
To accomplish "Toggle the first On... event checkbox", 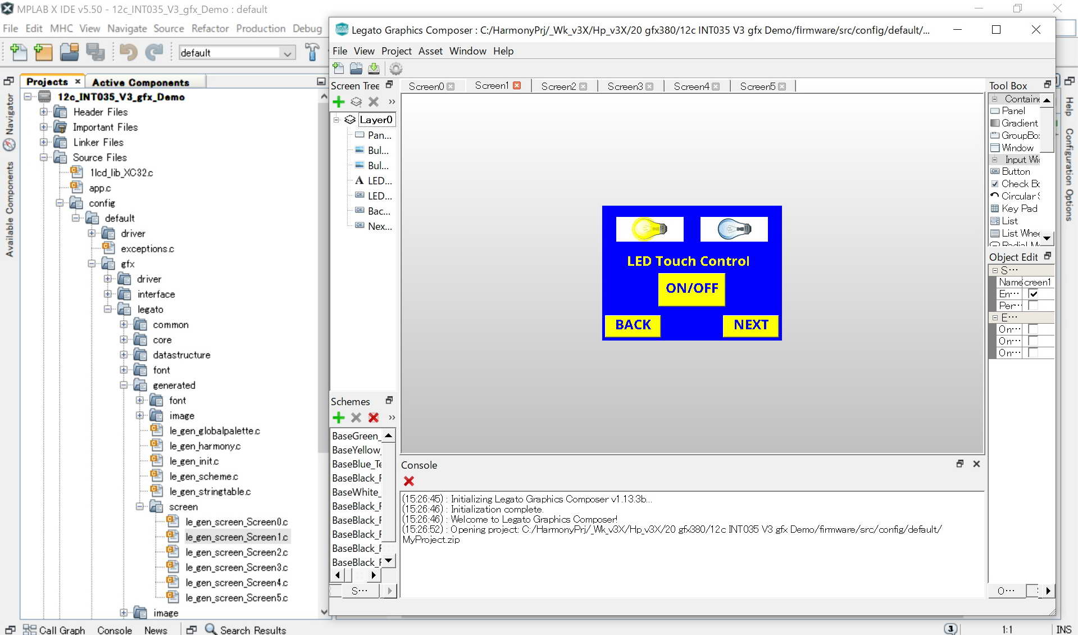I will tap(1033, 329).
